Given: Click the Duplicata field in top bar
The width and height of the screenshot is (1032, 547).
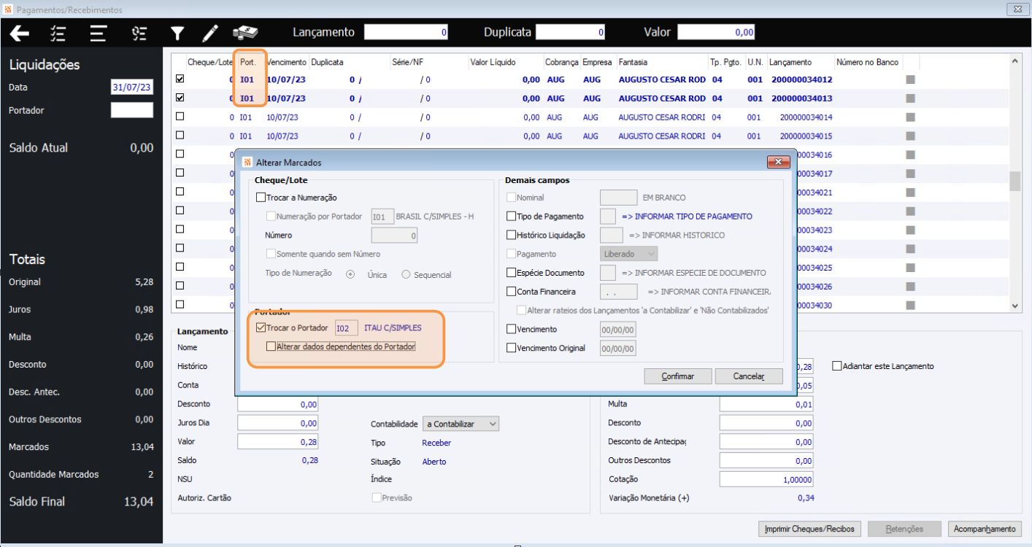Looking at the screenshot, I should (570, 33).
